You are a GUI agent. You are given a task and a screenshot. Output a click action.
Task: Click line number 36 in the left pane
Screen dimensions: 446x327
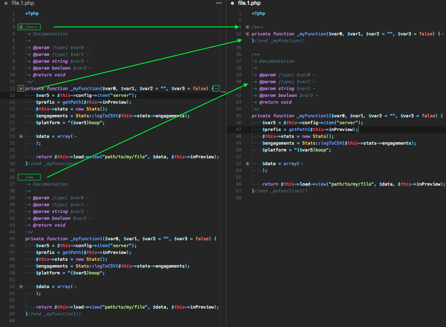click(12, 177)
